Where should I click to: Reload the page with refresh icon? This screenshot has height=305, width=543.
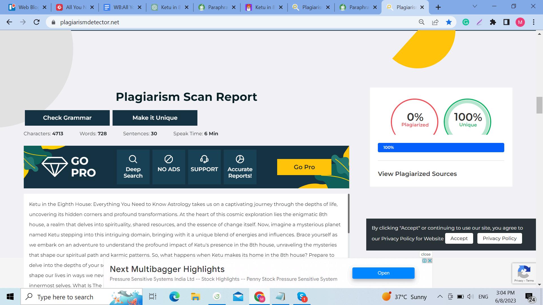(x=36, y=22)
